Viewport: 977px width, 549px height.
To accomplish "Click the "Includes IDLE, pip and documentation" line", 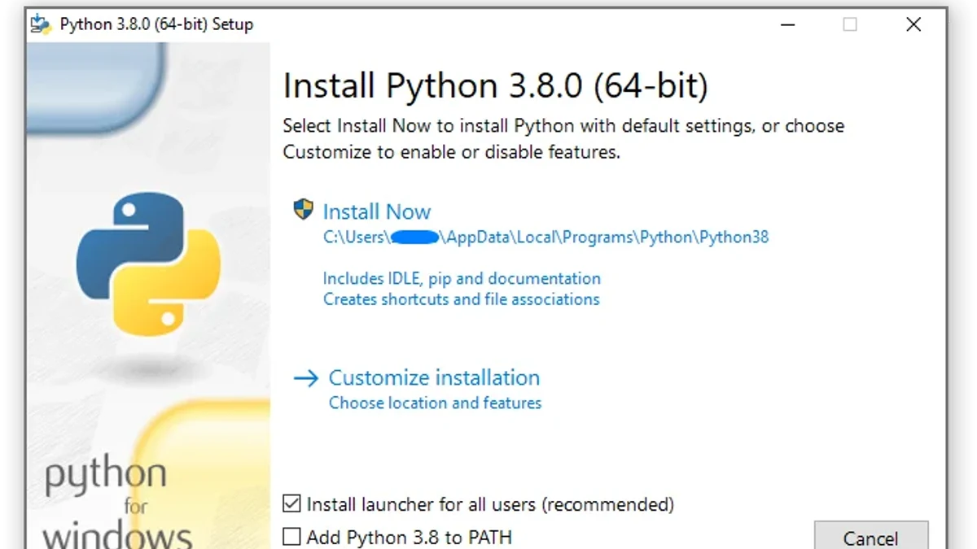I will (462, 278).
